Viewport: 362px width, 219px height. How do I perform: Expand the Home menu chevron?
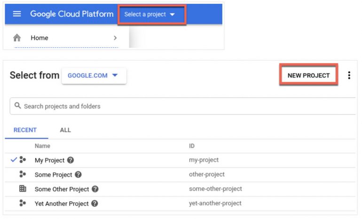coord(115,38)
